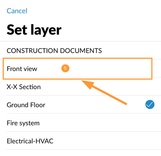Screen dimensions: 161x156
Task: Click the "Ground Floor" text label
Action: 26,105
